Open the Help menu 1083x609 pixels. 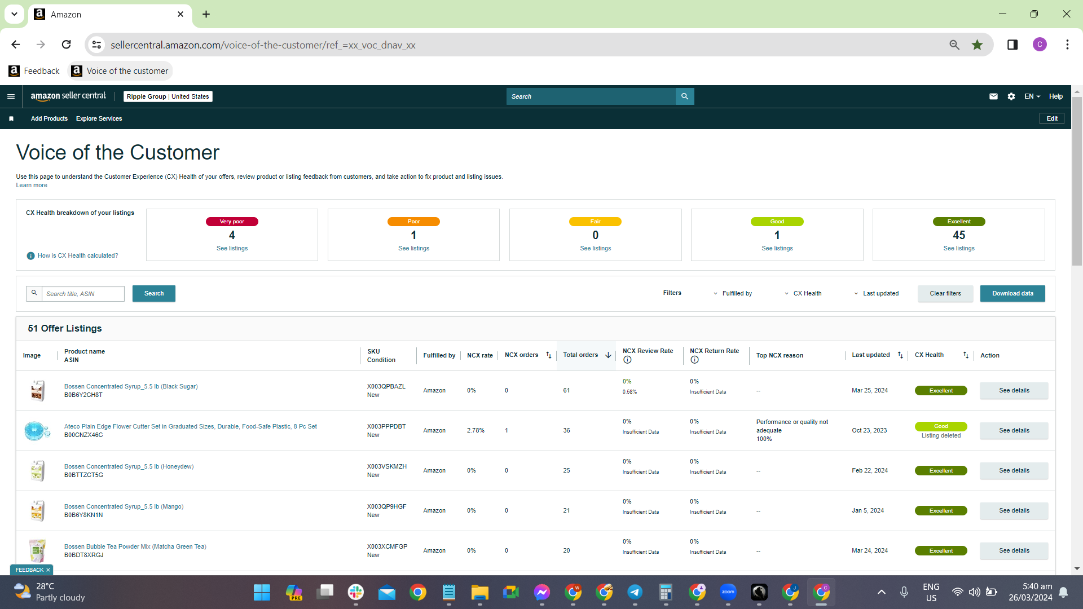pyautogui.click(x=1056, y=96)
